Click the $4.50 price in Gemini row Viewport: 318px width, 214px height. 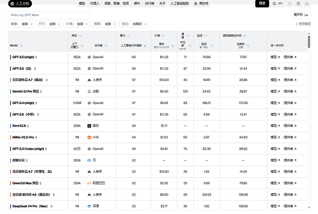tap(164, 92)
